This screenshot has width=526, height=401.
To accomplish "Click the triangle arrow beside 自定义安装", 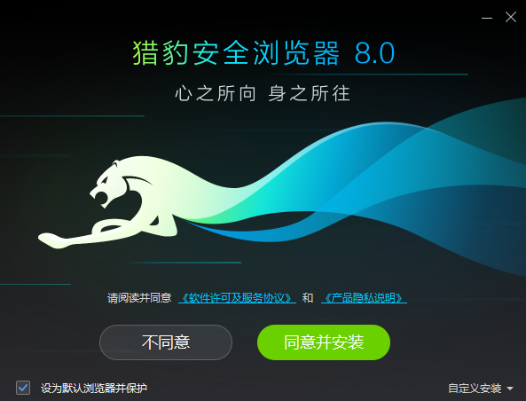I will click(x=510, y=389).
